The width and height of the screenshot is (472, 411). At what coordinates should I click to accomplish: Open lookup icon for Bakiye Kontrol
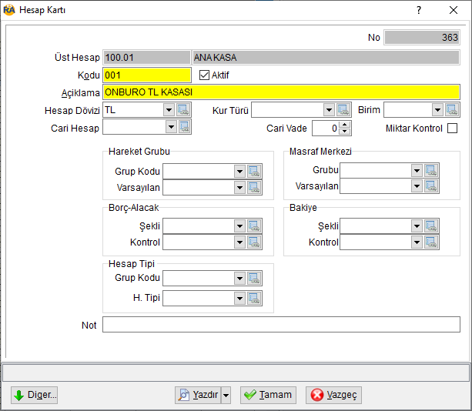coord(431,242)
